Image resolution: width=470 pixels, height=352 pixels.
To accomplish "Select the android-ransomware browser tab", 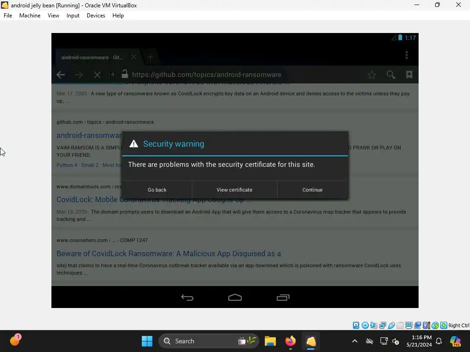I will 92,57.
